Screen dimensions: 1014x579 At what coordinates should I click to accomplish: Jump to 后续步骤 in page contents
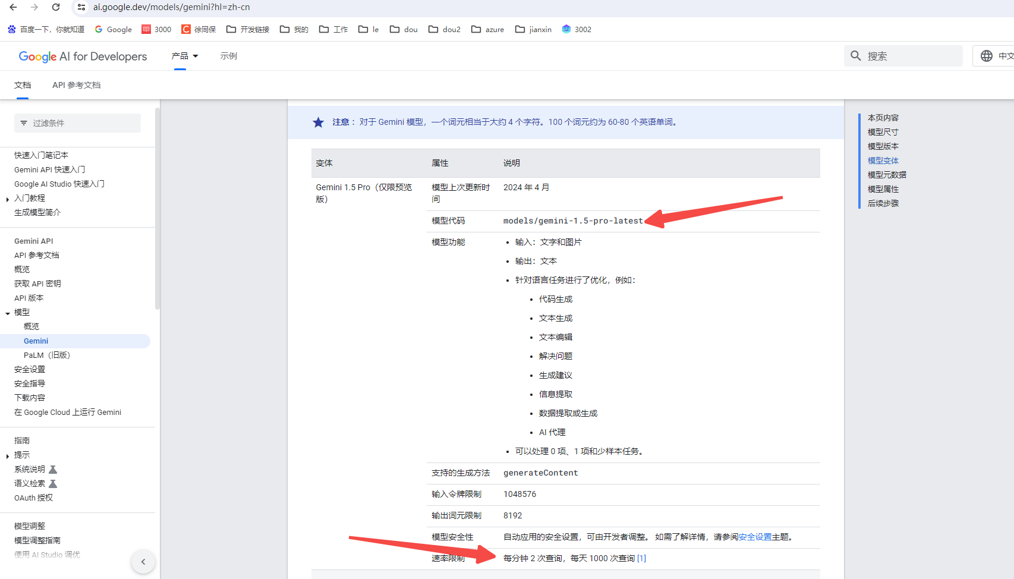pyautogui.click(x=883, y=203)
